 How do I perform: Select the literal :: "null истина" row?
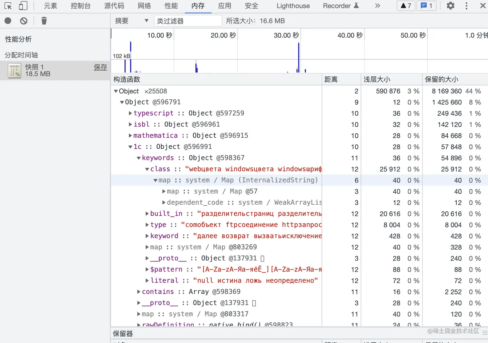pyautogui.click(x=299, y=280)
